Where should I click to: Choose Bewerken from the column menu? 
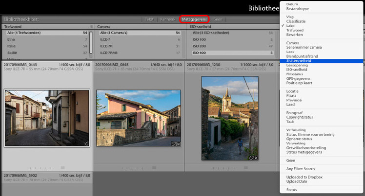pyautogui.click(x=294, y=35)
